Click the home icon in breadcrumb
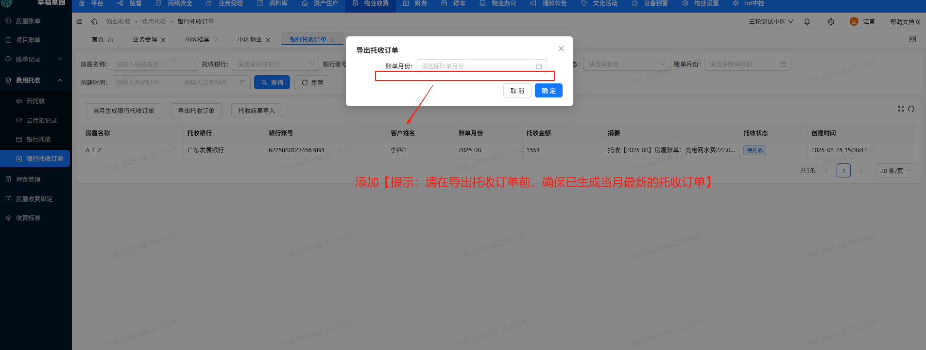The width and height of the screenshot is (926, 350). click(94, 22)
